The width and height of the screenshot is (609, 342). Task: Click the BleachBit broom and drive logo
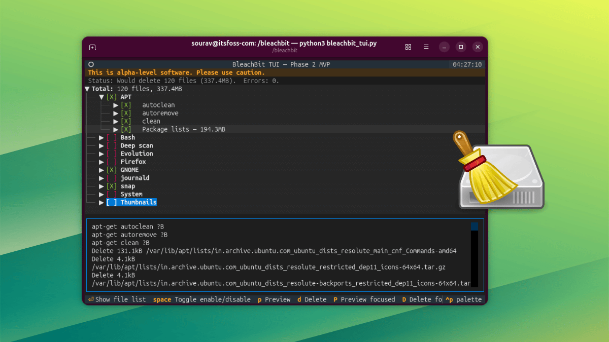[x=498, y=170]
